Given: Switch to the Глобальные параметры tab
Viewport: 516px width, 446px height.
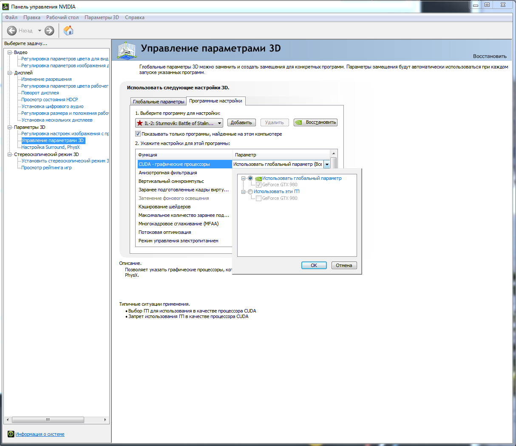Looking at the screenshot, I should pos(159,102).
